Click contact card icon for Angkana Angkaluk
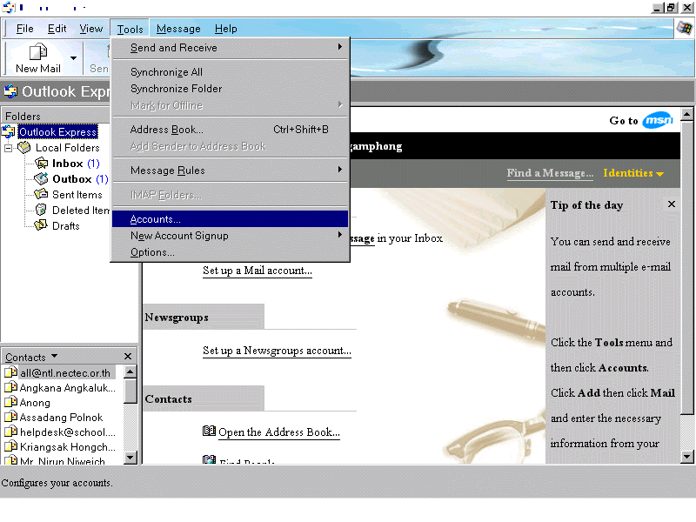Screen dimensions: 696x522 pyautogui.click(x=10, y=387)
